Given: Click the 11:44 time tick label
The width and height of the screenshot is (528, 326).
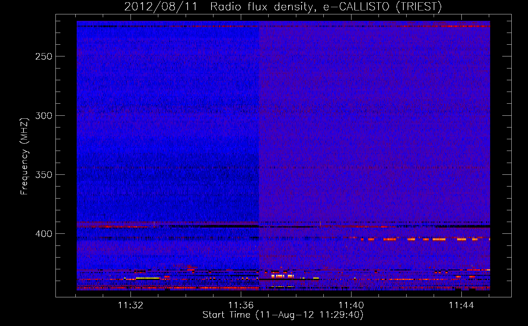Looking at the screenshot, I should (461, 305).
